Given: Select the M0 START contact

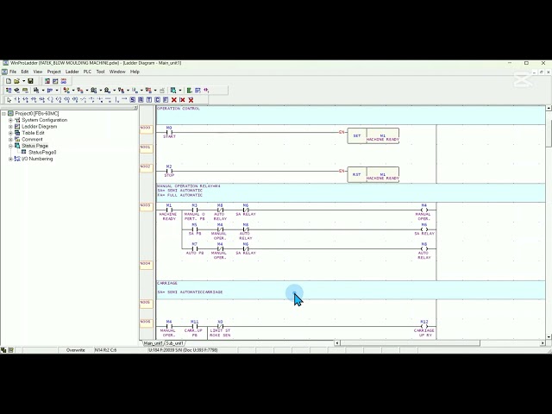Looking at the screenshot, I should pyautogui.click(x=169, y=132).
